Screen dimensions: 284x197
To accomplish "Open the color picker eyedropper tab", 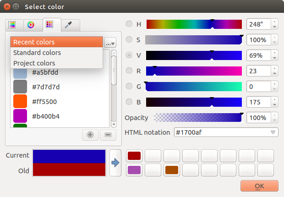I will (x=68, y=25).
